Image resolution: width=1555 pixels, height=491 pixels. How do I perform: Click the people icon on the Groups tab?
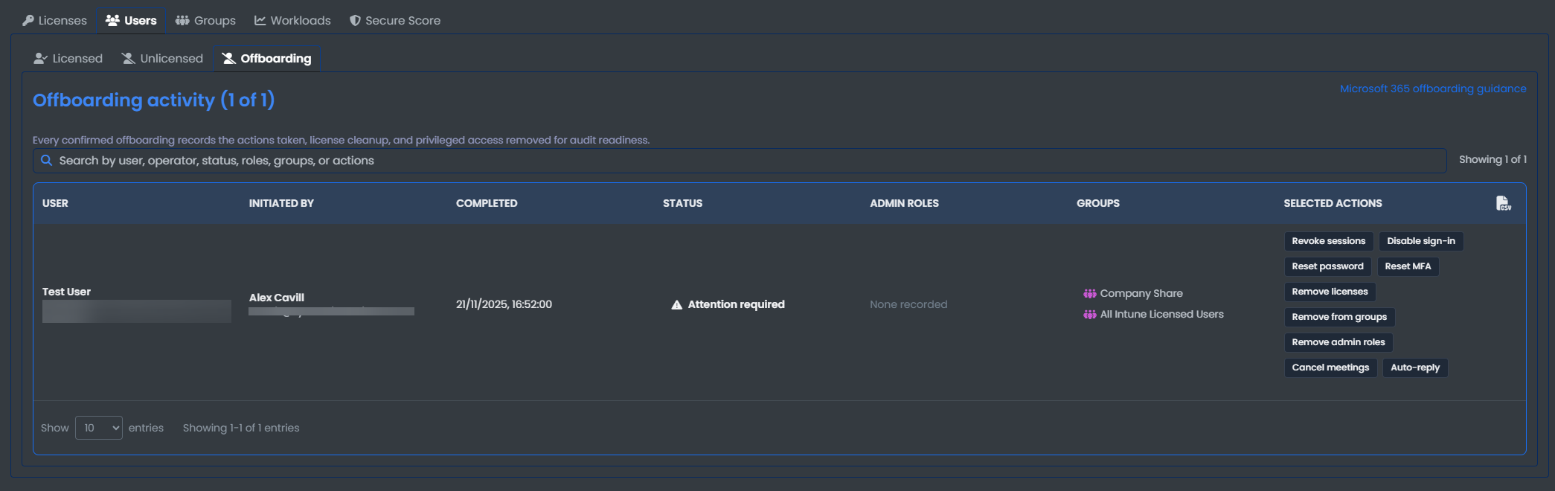tap(182, 21)
